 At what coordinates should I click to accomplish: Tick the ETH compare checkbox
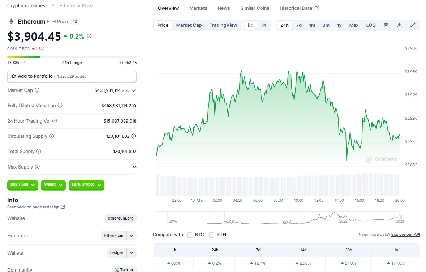click(212, 235)
